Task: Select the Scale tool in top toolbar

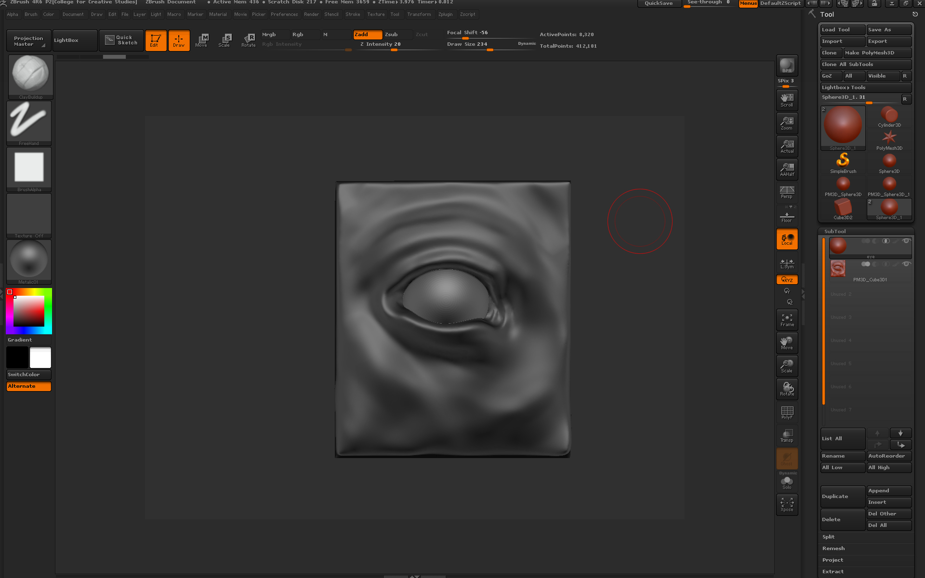Action: 225,40
